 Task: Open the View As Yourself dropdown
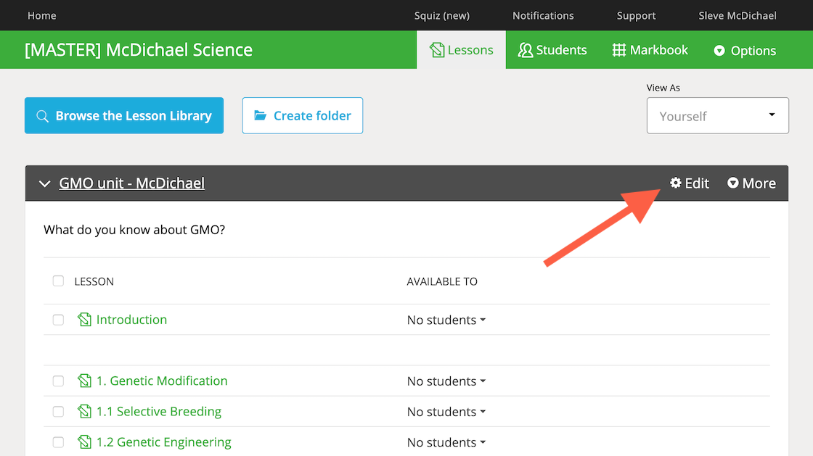pyautogui.click(x=718, y=115)
